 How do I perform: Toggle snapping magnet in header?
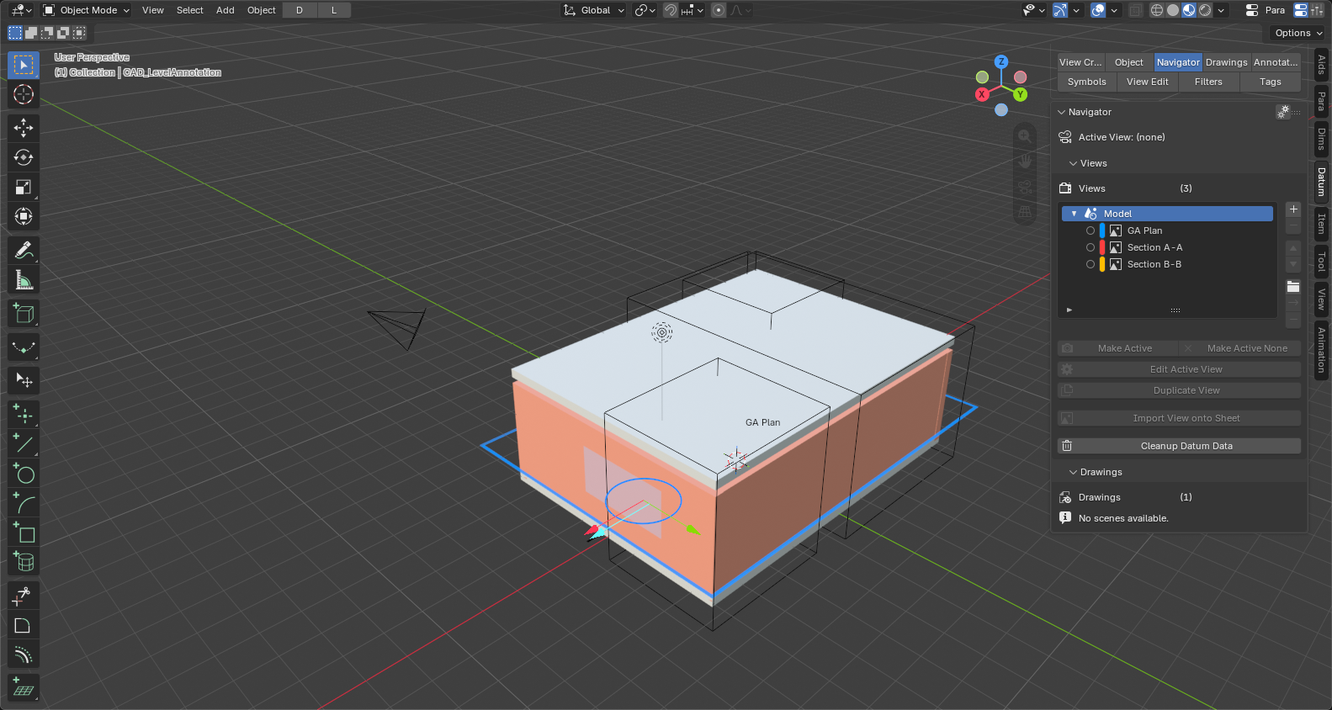(x=671, y=10)
